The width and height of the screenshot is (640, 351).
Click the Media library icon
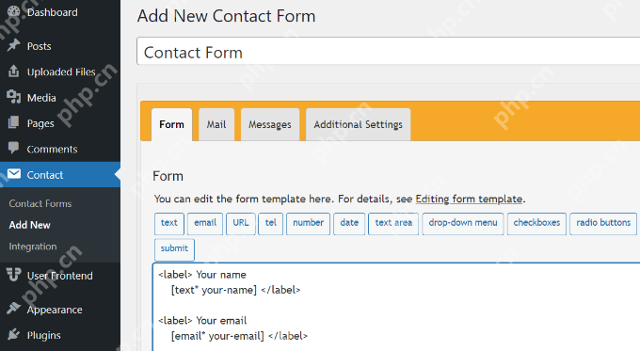pos(13,97)
